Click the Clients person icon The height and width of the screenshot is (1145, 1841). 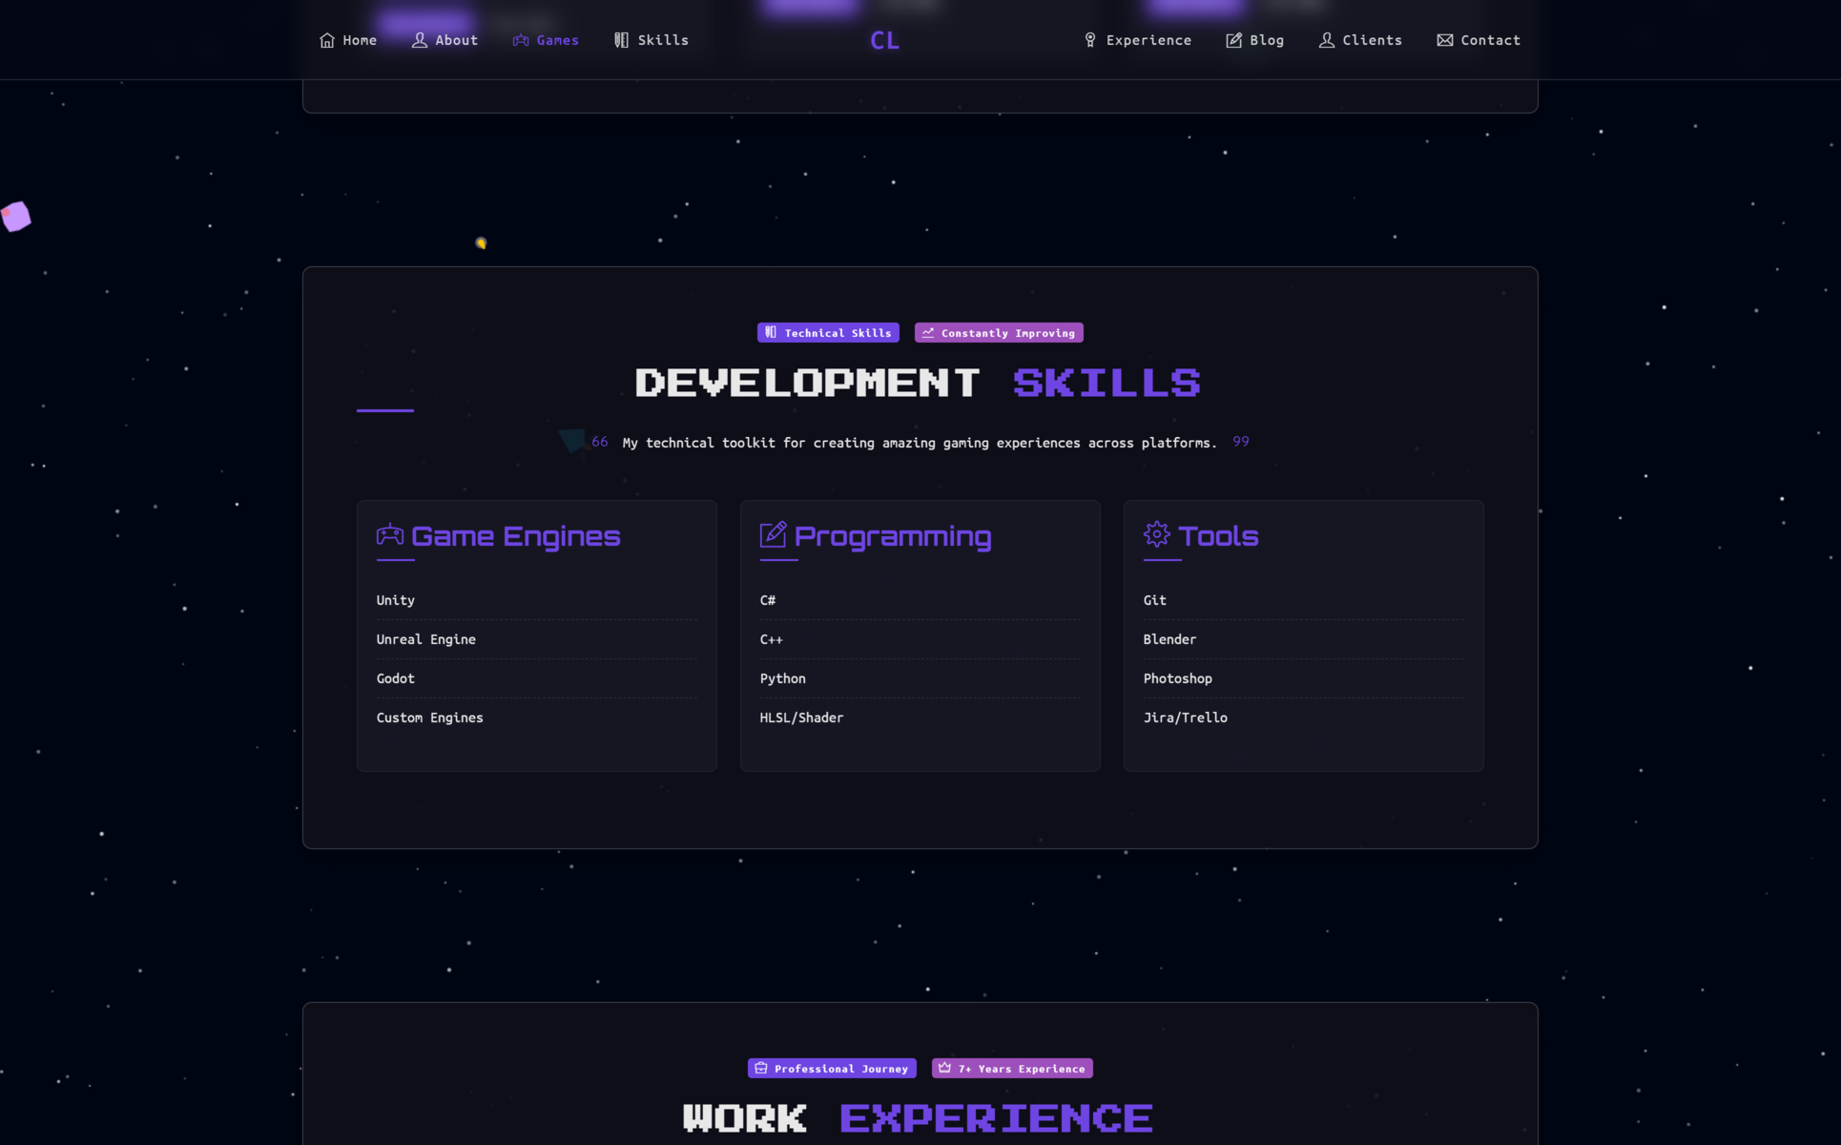[x=1327, y=40]
